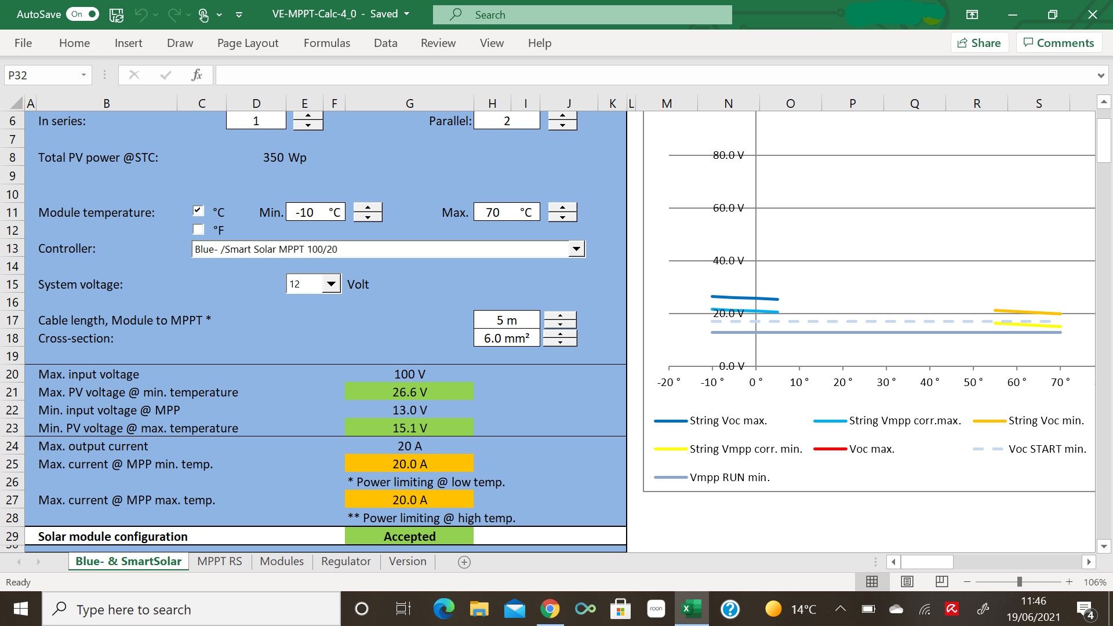Open the Controller model dropdown
This screenshot has height=626, width=1113.
point(576,249)
